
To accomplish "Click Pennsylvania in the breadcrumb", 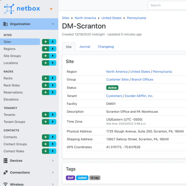I will (x=136, y=18).
